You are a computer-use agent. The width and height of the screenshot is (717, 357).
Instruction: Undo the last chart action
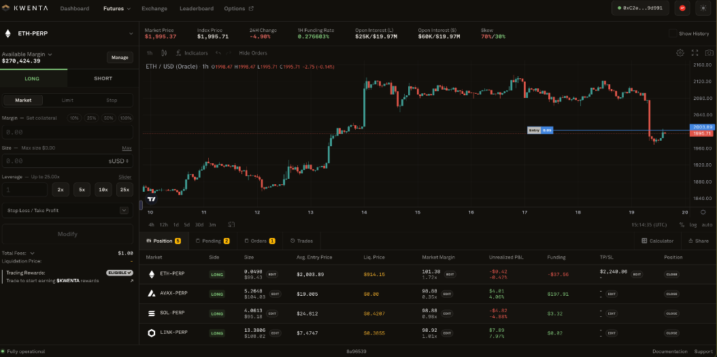click(x=218, y=53)
